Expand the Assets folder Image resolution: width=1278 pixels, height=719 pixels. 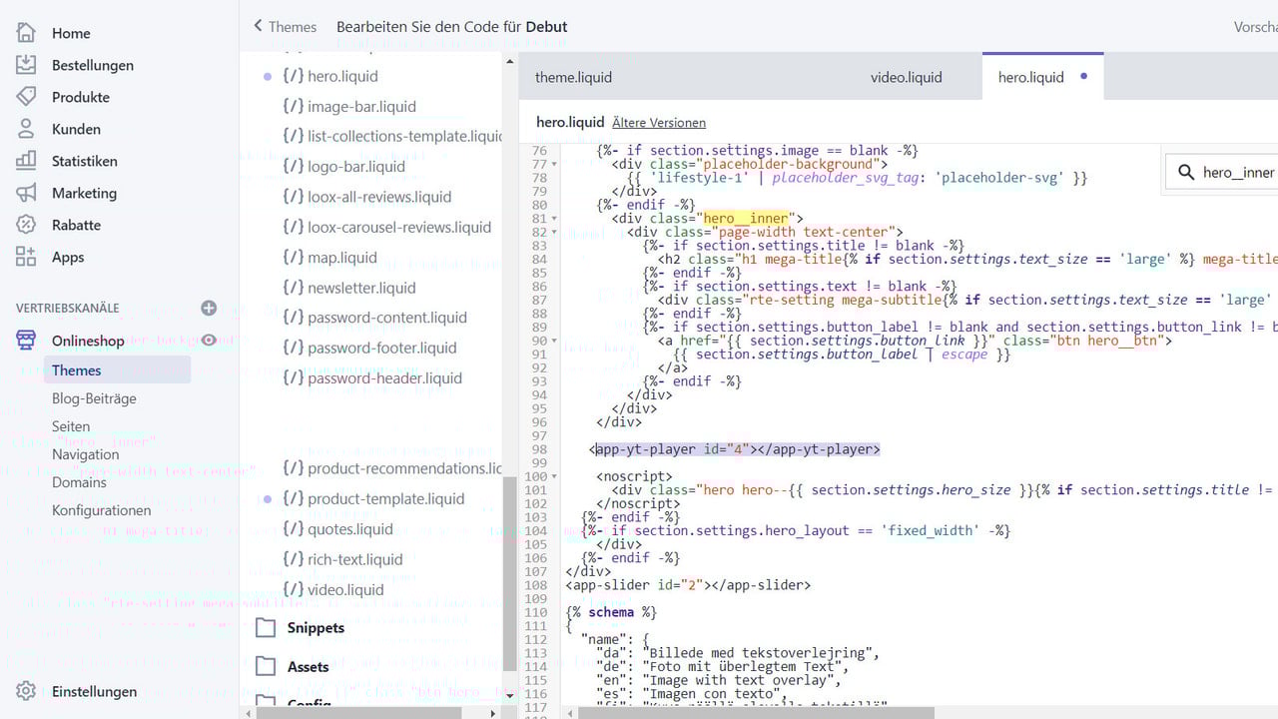[308, 666]
